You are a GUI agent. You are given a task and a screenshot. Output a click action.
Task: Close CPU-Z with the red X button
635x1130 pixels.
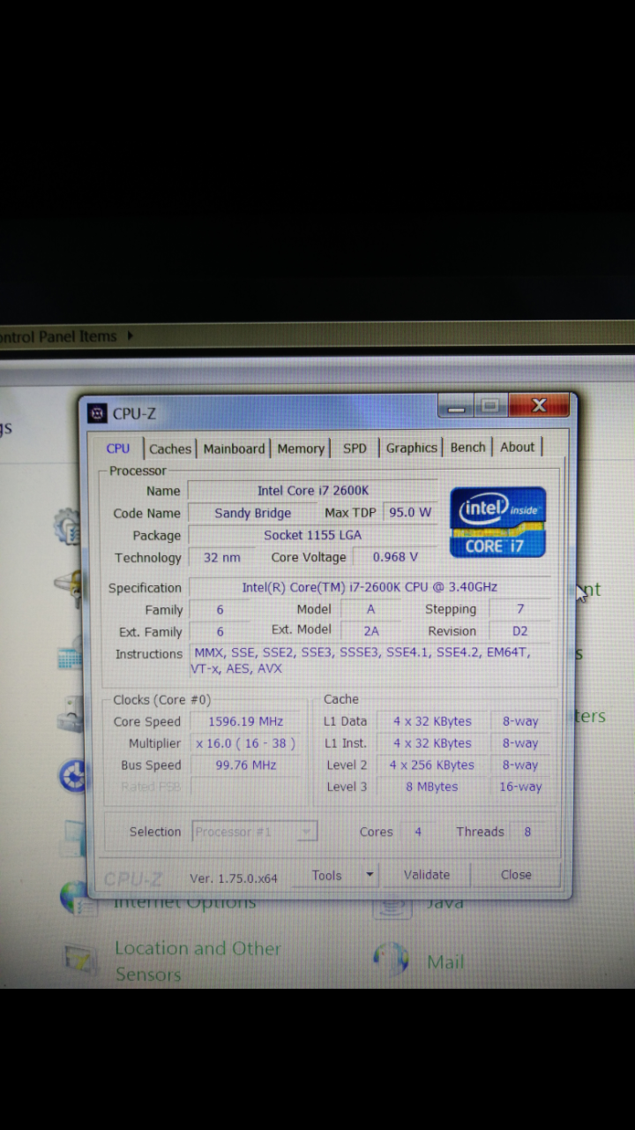point(539,406)
